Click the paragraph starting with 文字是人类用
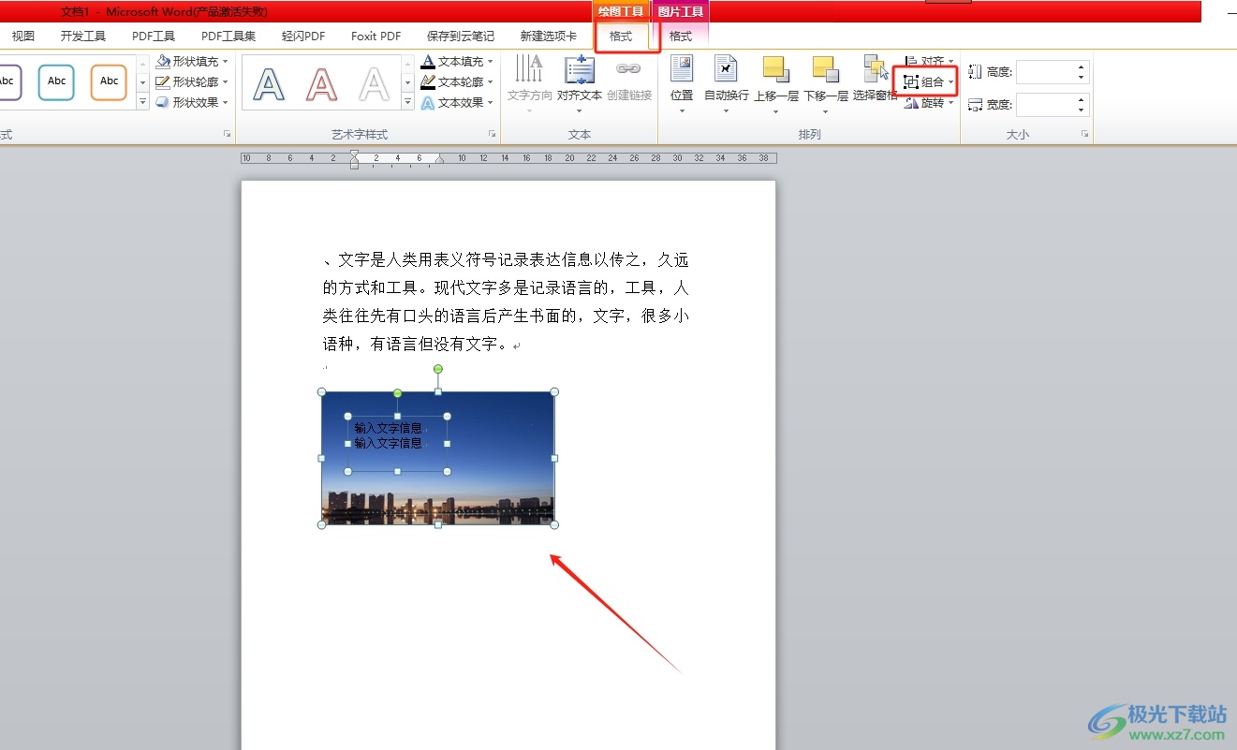Viewport: 1237px width, 750px height. coord(506,301)
